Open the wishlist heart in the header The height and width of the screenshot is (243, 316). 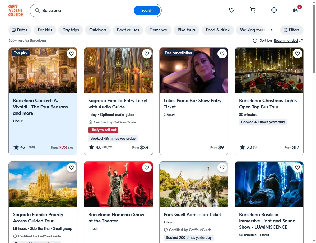coord(231,10)
